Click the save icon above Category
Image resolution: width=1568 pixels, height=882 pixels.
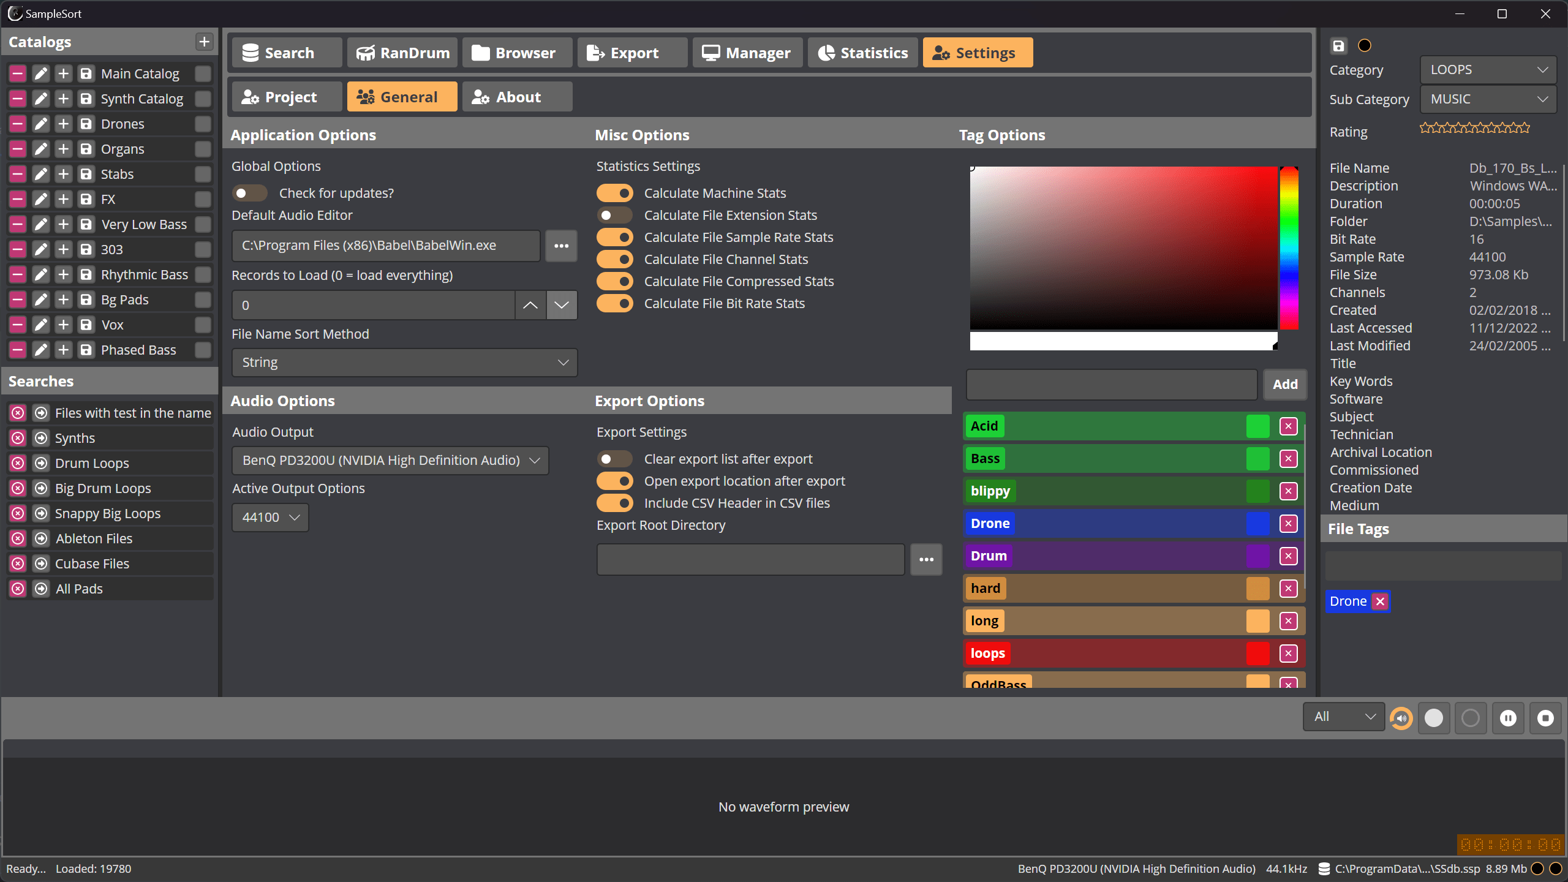pyautogui.click(x=1338, y=46)
